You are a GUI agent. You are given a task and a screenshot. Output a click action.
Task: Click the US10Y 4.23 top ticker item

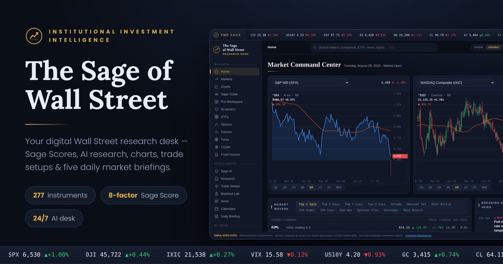(x=301, y=35)
